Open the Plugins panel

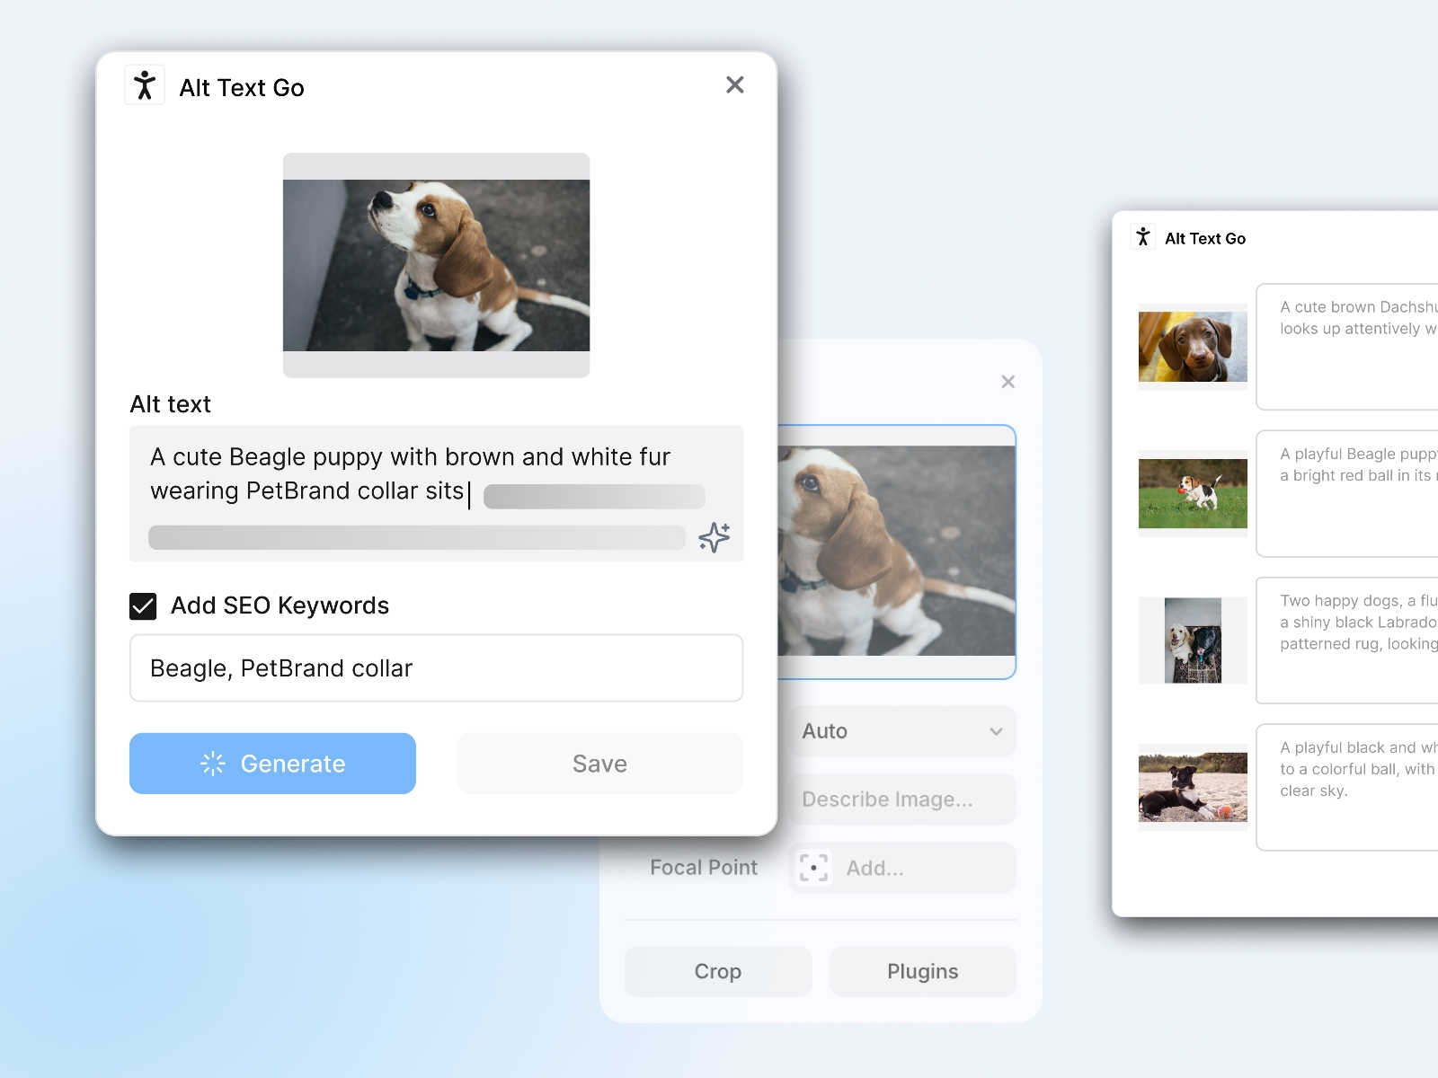tap(921, 971)
